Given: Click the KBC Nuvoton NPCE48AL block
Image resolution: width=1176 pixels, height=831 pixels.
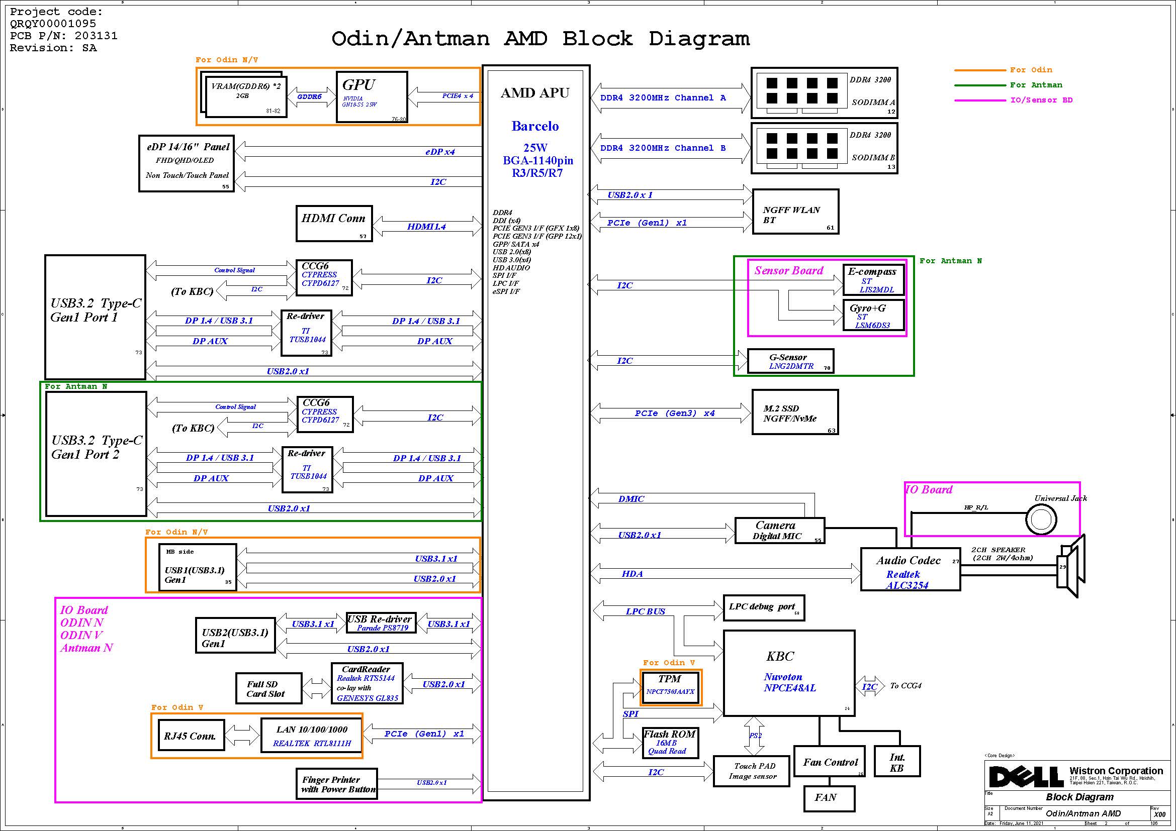Looking at the screenshot, I should [x=789, y=673].
